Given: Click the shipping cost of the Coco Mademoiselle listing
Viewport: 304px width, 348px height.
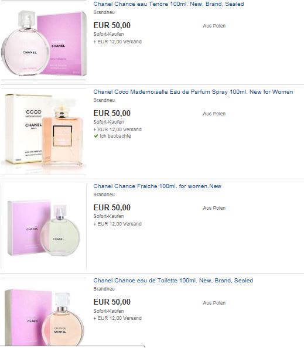Looking at the screenshot, I should point(117,129).
